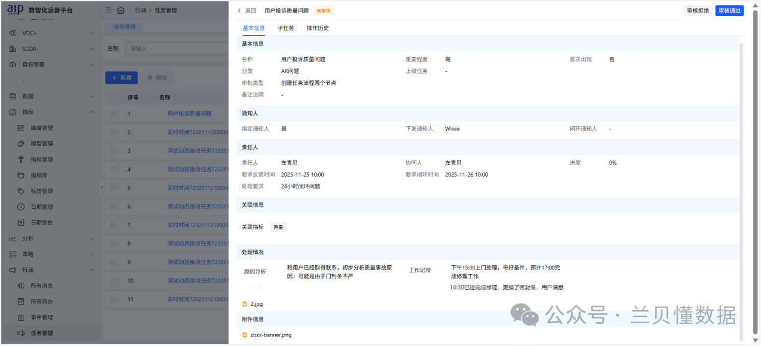Click the 行动 icon in sidebar
761x346 pixels.
[x=13, y=270]
